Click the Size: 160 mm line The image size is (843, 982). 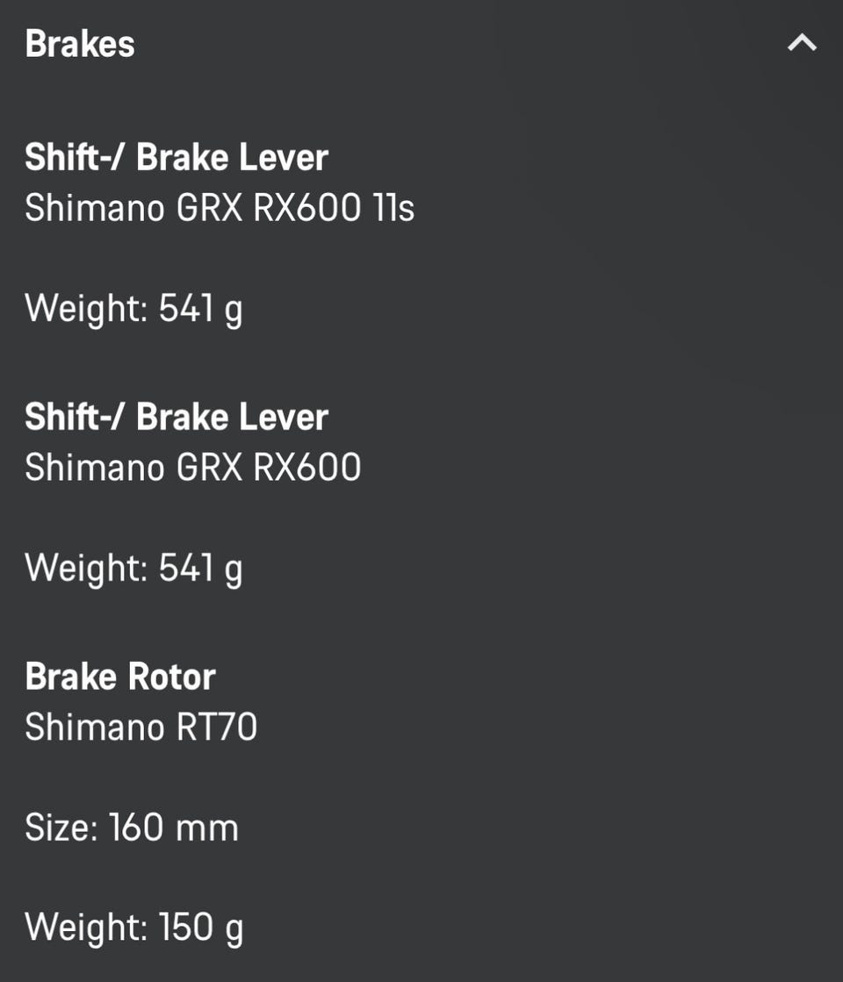132,828
